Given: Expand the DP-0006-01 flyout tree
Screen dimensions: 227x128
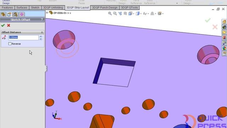Looking at the screenshot, I should point(47,13).
